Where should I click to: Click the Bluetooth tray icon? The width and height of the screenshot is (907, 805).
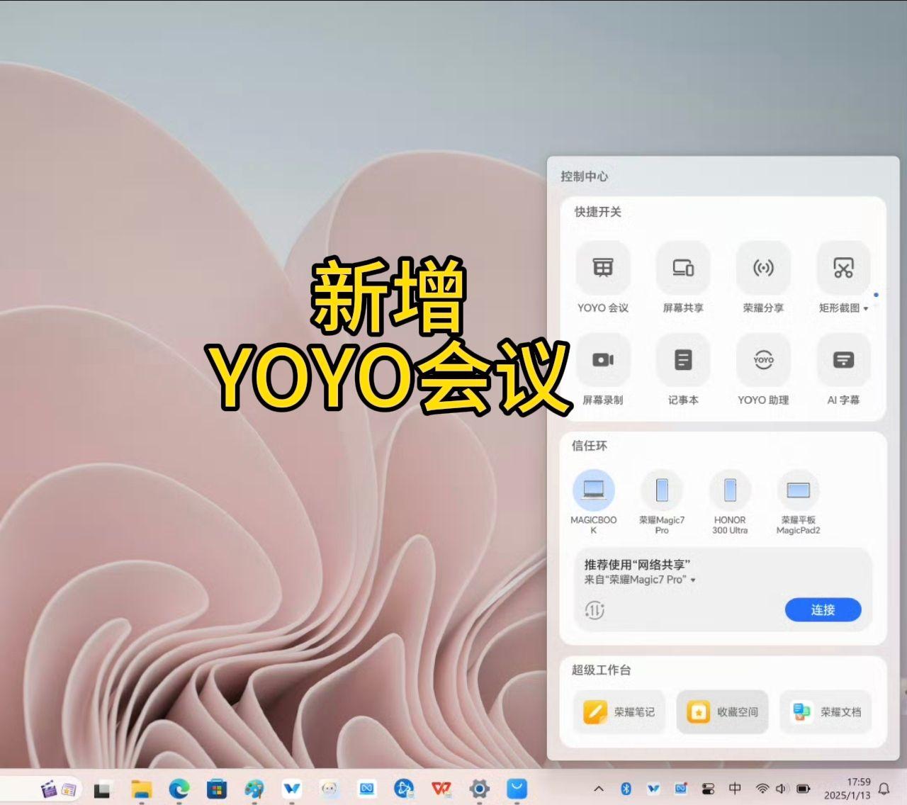pos(626,789)
